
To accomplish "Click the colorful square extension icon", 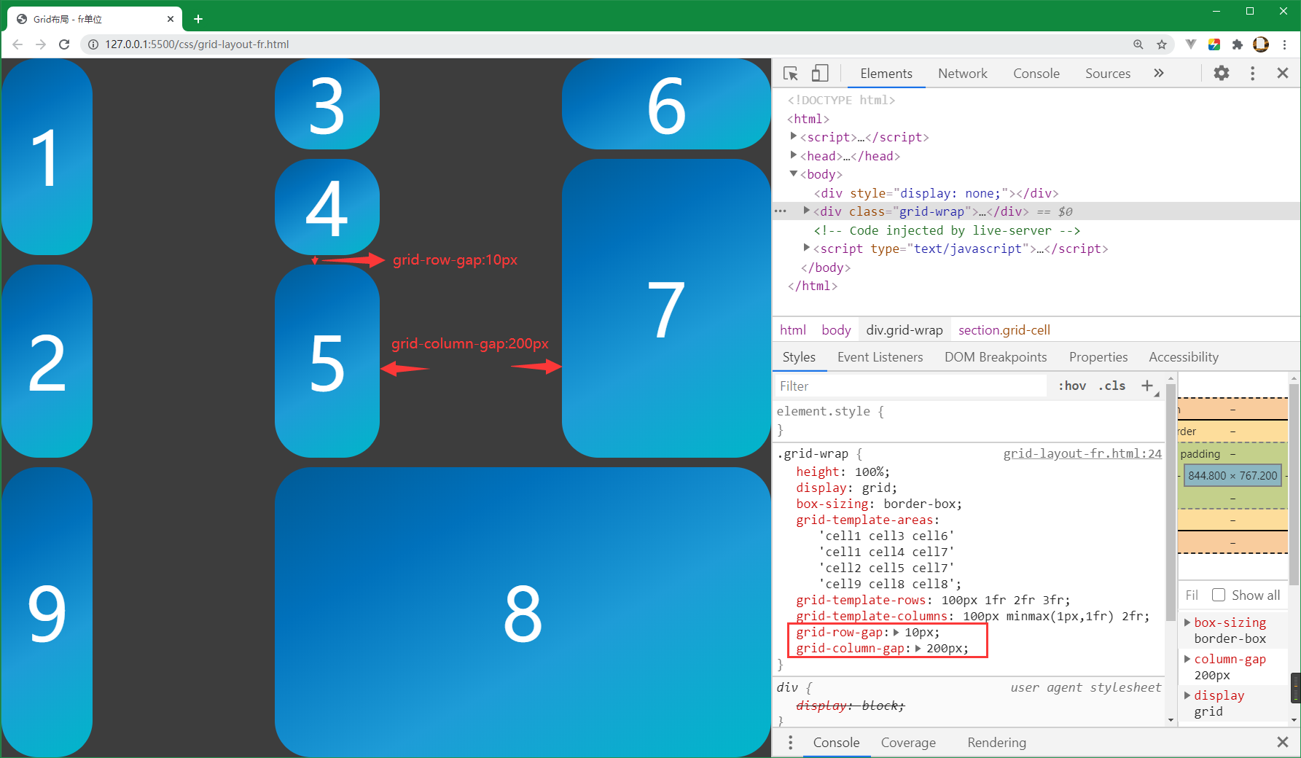I will pos(1214,44).
